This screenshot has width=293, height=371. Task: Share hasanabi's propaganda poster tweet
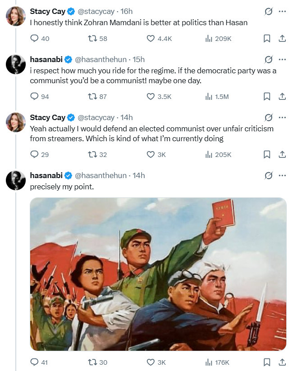click(282, 362)
